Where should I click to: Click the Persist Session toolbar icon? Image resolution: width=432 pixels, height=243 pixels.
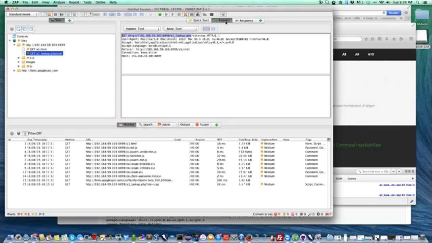tap(55, 14)
